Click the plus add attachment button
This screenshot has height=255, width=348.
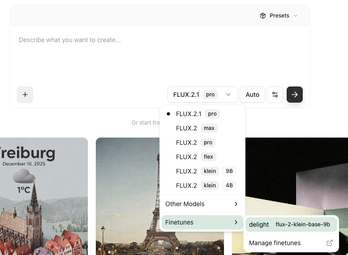coord(25,95)
